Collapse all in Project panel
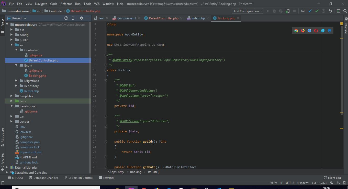This screenshot has height=189, width=348. 73,18
